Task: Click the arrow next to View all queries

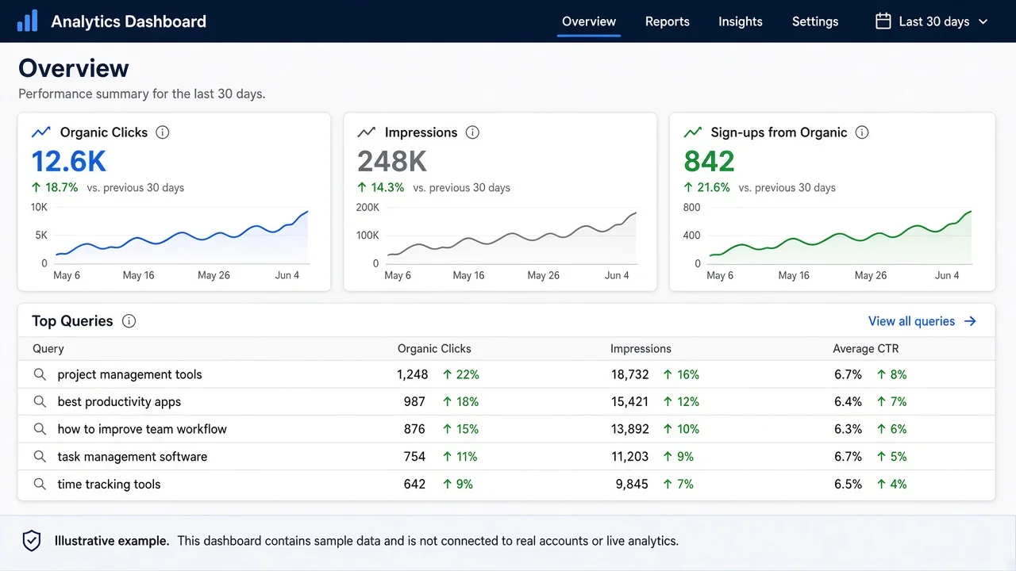Action: [x=970, y=321]
